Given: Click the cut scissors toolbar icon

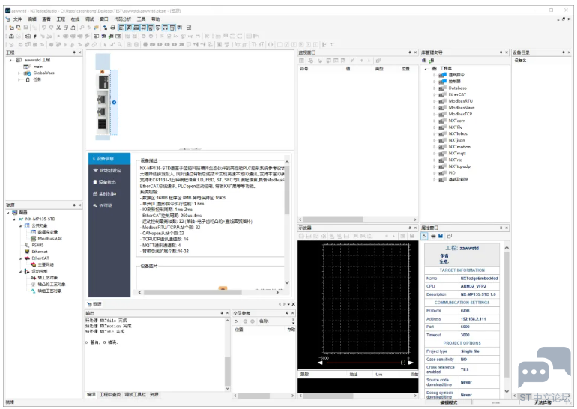Looking at the screenshot, I should (x=58, y=28).
